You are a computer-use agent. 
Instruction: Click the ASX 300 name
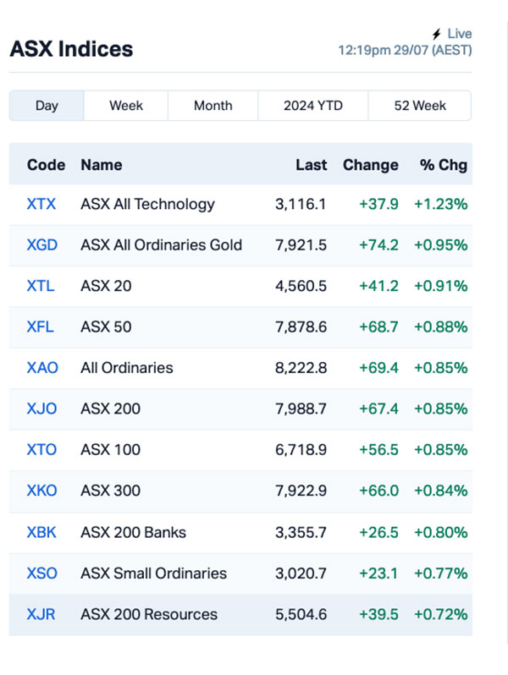click(x=111, y=491)
